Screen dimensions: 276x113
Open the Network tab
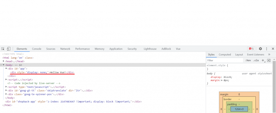coord(65,49)
